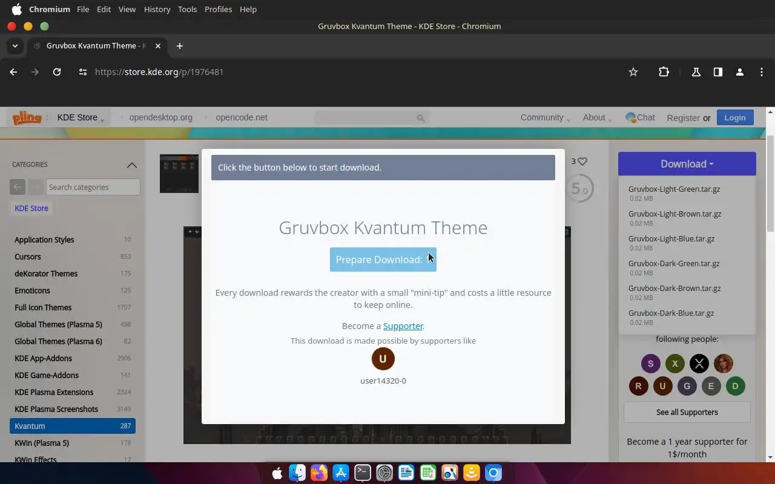775x484 pixels.
Task: Expand the KDE Store dropdown
Action: click(81, 118)
